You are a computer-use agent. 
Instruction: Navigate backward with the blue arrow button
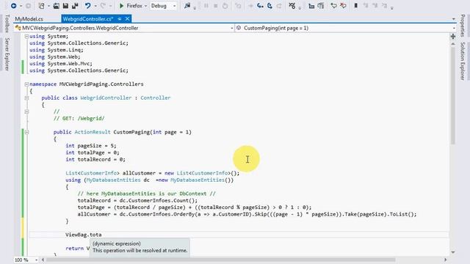click(13, 6)
